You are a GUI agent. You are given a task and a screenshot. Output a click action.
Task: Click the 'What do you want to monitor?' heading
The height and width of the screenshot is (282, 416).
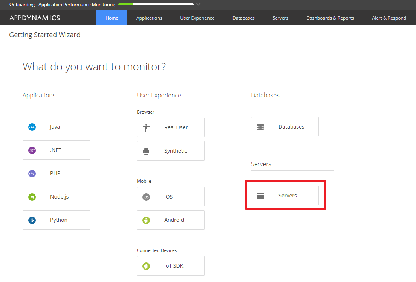coord(94,67)
